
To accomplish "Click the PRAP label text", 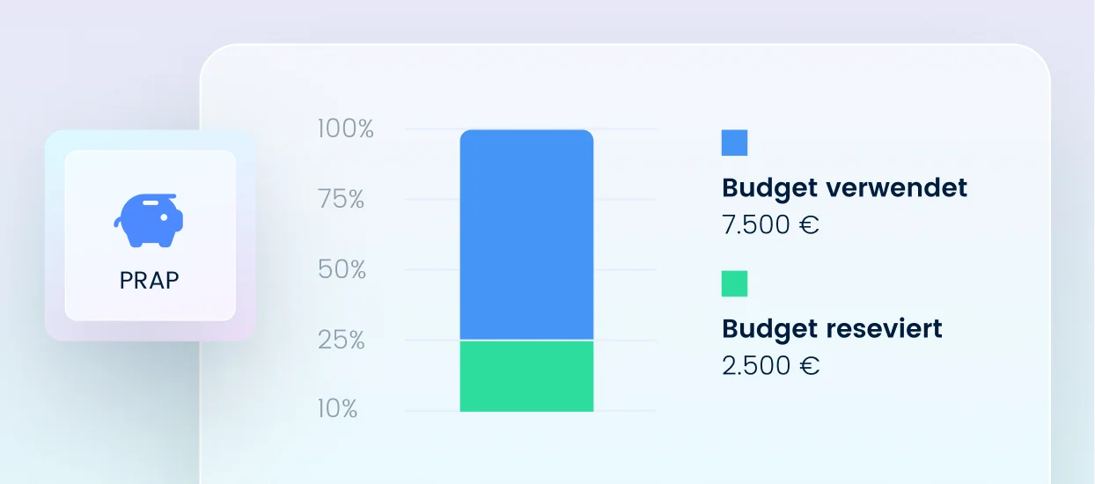I will click(x=150, y=280).
